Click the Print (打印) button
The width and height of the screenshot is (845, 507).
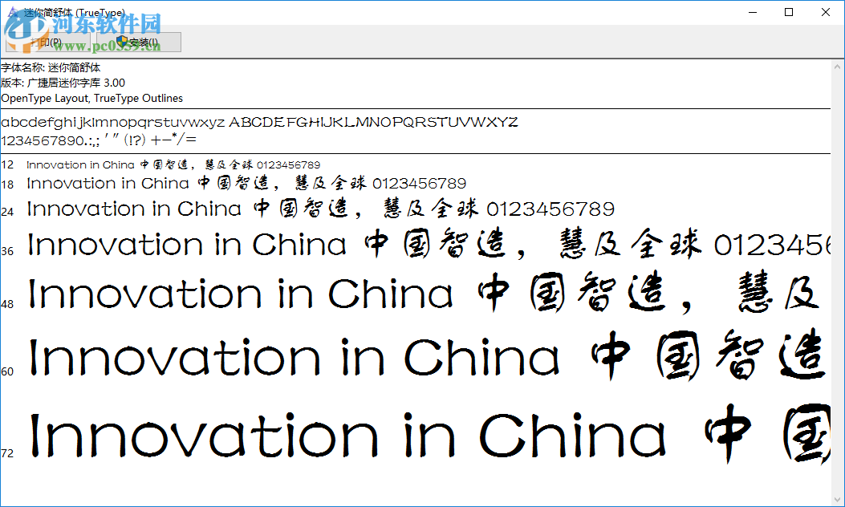(50, 43)
